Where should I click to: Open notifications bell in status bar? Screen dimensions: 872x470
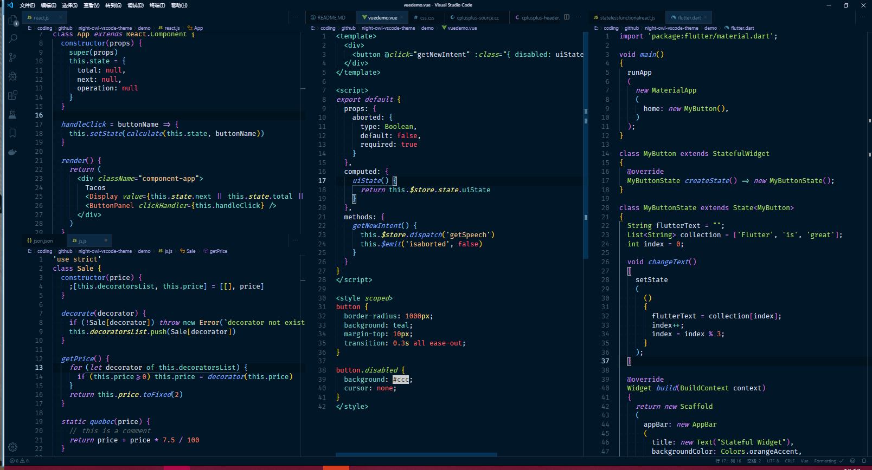(x=864, y=461)
